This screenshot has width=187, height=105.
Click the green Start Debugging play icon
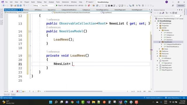pos(57,6)
